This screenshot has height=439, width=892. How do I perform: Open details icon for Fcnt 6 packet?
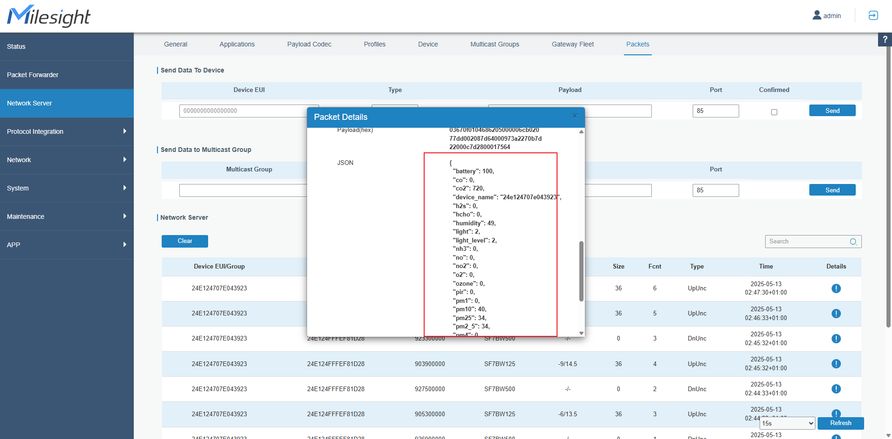836,288
